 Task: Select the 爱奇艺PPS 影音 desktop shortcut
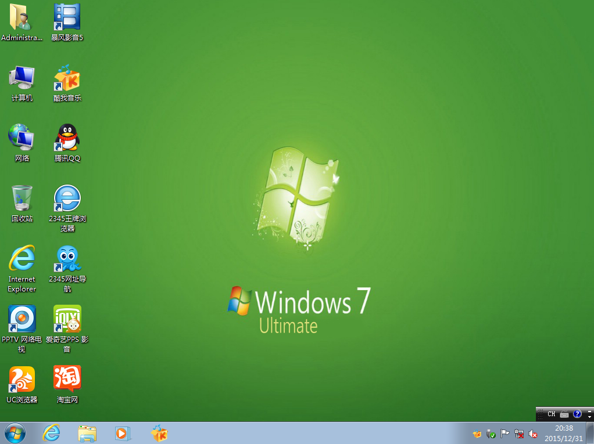67,329
